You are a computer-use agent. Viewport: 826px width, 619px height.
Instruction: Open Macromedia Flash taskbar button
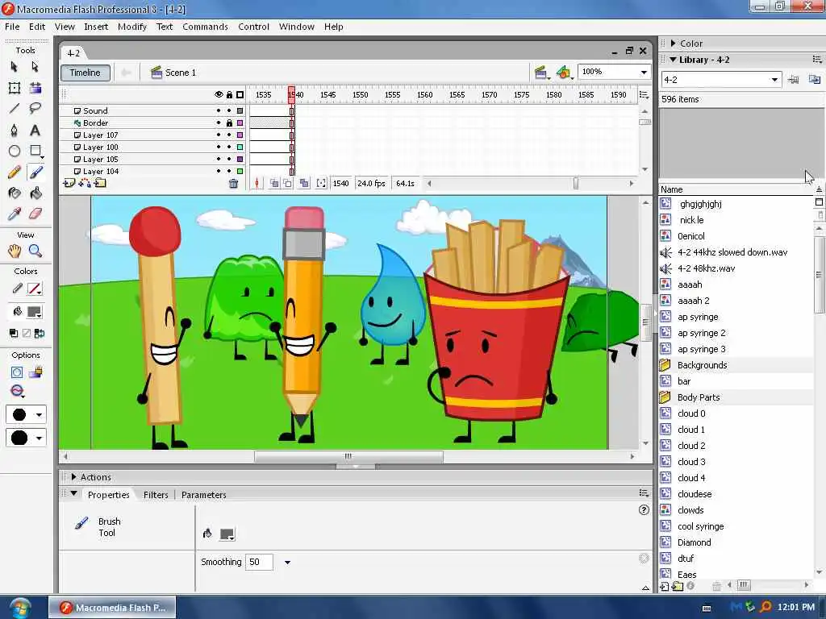(x=112, y=608)
